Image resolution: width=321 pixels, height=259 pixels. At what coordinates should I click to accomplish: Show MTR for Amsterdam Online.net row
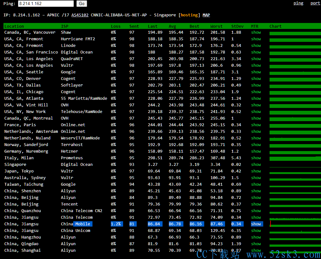coord(256,132)
